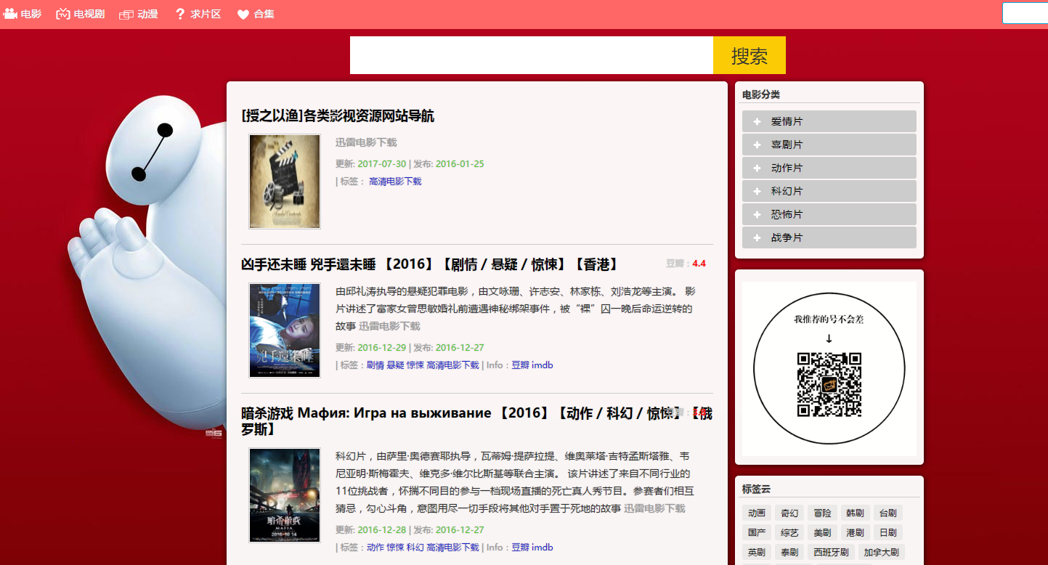Viewport: 1048px width, 565px height.
Task: Click the TV screen icon beside 电视剧
Action: pyautogui.click(x=62, y=13)
